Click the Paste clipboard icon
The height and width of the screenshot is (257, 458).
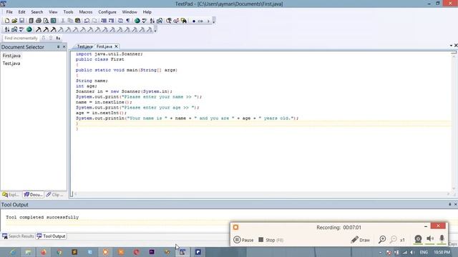[x=78, y=21]
